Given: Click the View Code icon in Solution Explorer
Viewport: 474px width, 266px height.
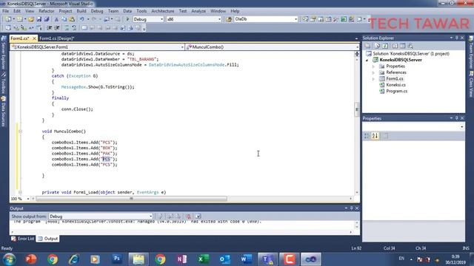Looking at the screenshot, I should point(395,46).
